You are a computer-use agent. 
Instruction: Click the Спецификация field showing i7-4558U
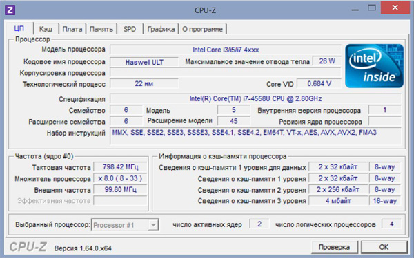coord(255,99)
